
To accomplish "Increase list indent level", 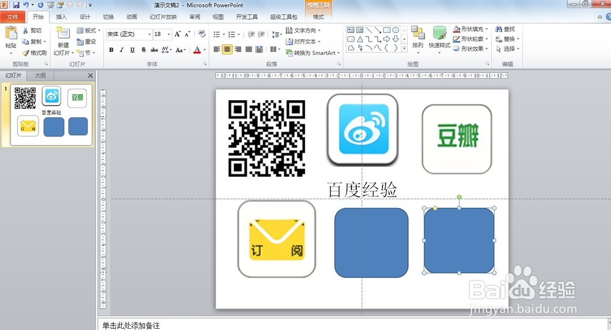I will [x=261, y=34].
